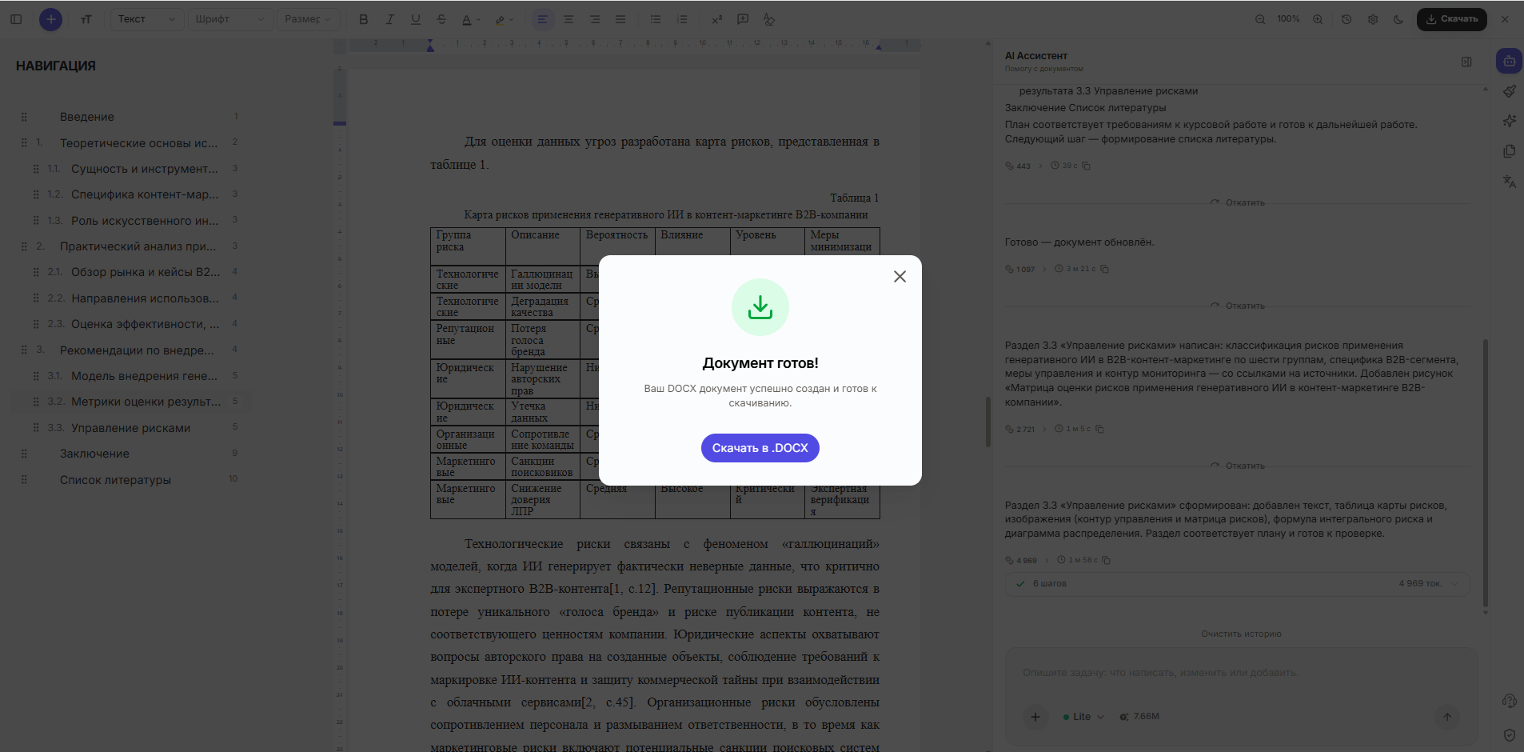
Task: Toggle strikethrough formatting
Action: 441,19
